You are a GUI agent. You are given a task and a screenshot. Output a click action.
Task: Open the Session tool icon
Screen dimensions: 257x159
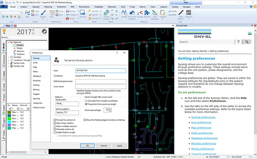point(82,13)
